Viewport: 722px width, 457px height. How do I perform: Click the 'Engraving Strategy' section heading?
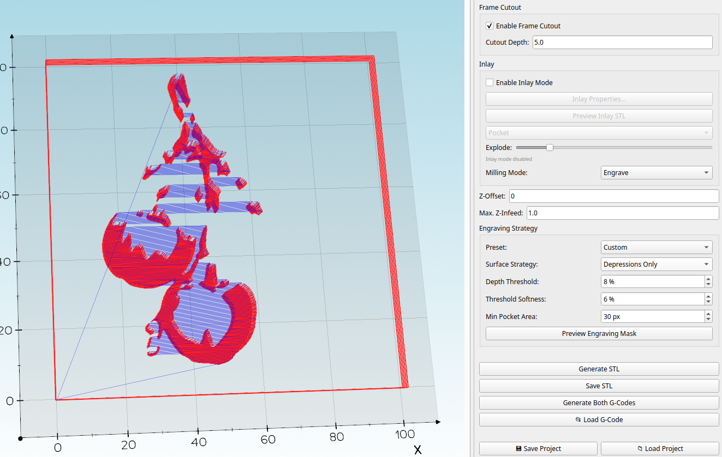508,228
